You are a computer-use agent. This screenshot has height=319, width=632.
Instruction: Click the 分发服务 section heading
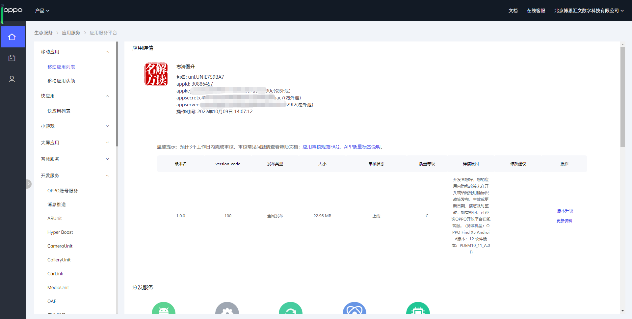[143, 287]
